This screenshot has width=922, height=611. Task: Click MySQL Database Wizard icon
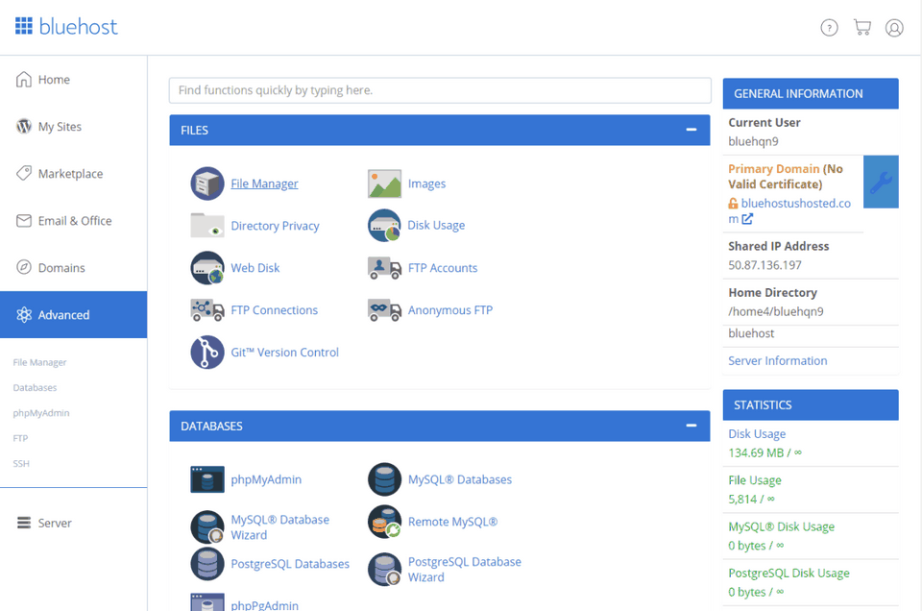pyautogui.click(x=207, y=526)
